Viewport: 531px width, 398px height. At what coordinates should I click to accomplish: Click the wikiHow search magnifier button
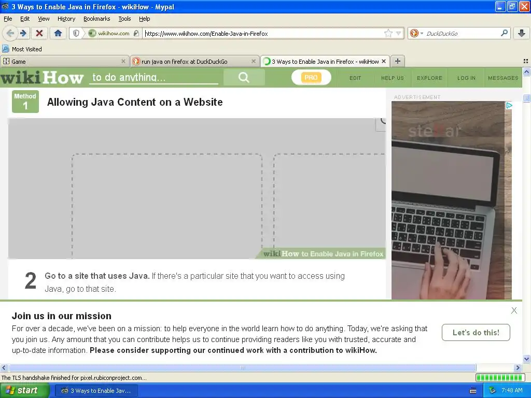(x=244, y=78)
